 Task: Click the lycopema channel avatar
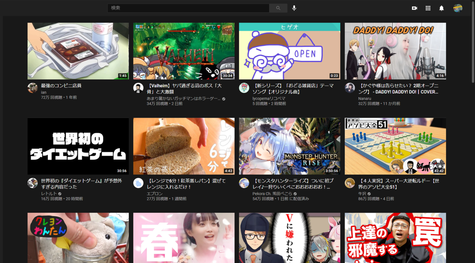pos(244,88)
